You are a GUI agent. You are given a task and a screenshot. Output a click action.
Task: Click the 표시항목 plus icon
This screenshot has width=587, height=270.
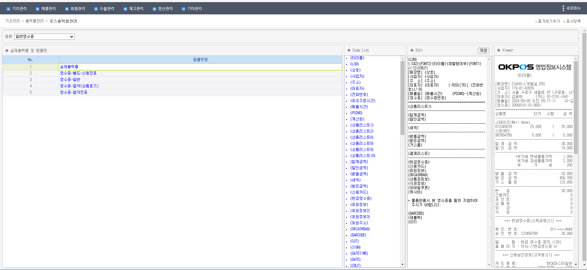(x=564, y=22)
